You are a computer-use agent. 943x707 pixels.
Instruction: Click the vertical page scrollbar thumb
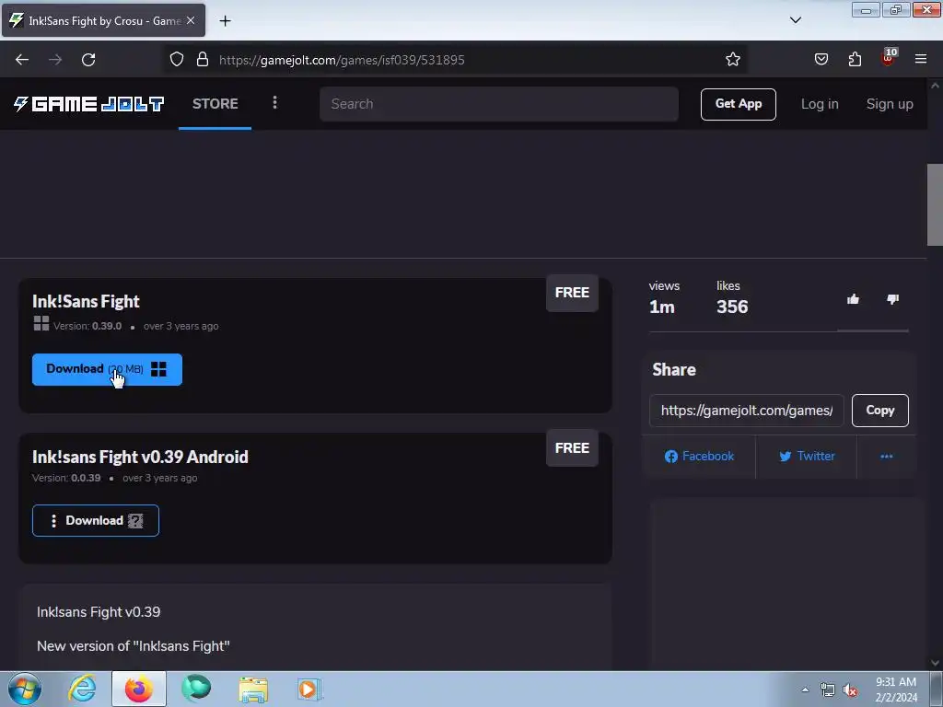(935, 204)
